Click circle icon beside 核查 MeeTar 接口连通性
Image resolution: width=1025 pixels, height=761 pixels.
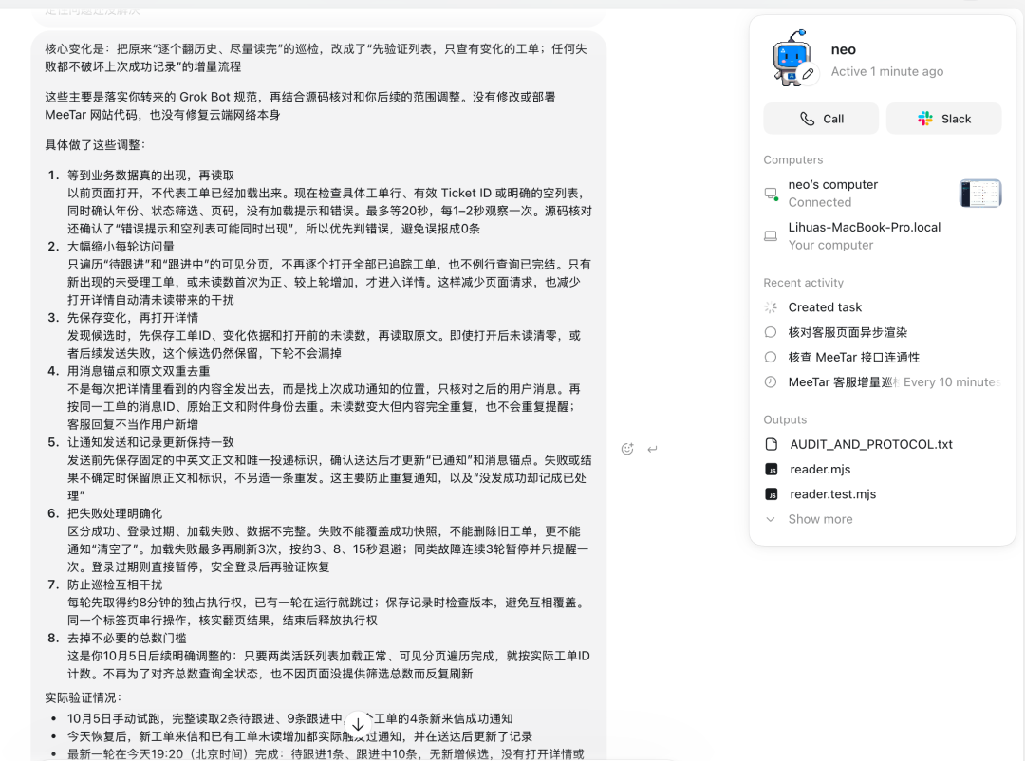click(x=771, y=357)
